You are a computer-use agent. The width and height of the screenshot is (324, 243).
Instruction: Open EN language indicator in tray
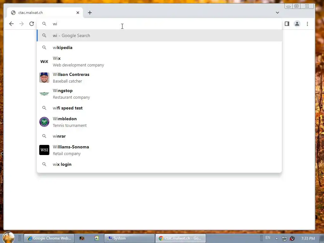268,238
